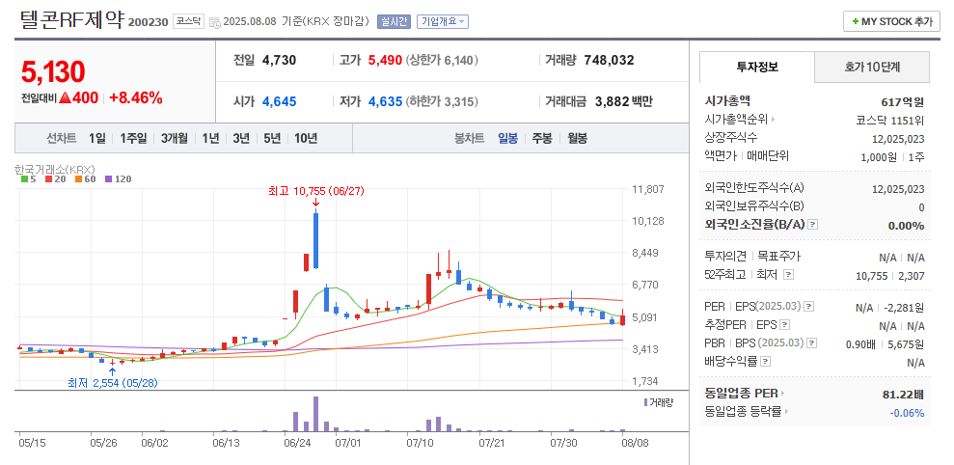Click the orange 60-day moving average legend
The height and width of the screenshot is (465, 954).
pos(85,178)
